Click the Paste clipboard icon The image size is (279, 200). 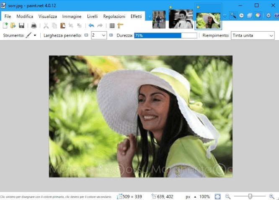[62, 25]
